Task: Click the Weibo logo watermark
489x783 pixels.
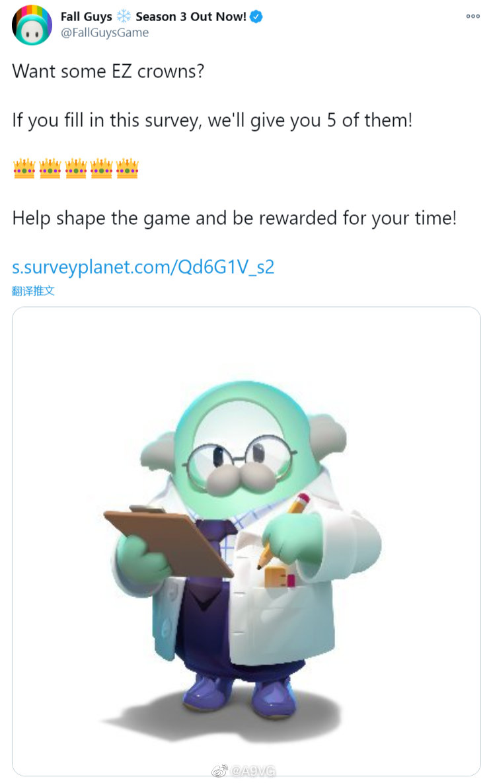Action: tap(219, 770)
